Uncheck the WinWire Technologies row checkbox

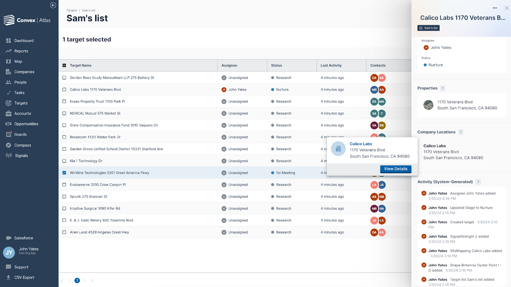pos(64,173)
